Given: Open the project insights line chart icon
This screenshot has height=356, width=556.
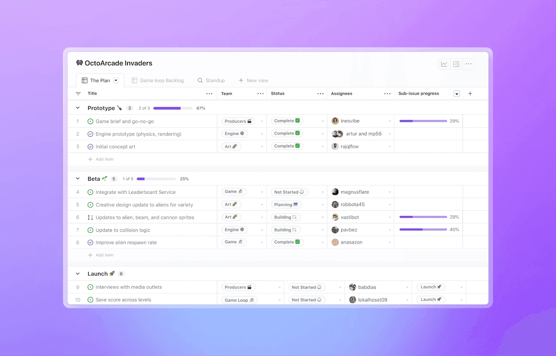Looking at the screenshot, I should (x=444, y=64).
